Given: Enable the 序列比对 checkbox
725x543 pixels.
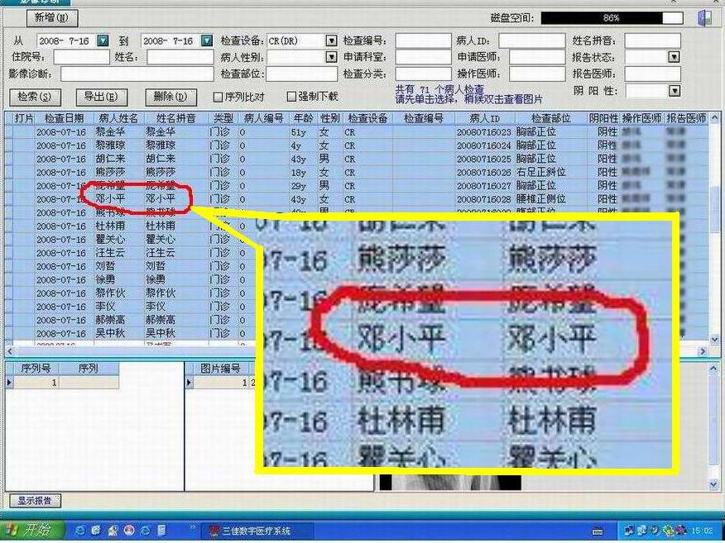Looking at the screenshot, I should [218, 97].
